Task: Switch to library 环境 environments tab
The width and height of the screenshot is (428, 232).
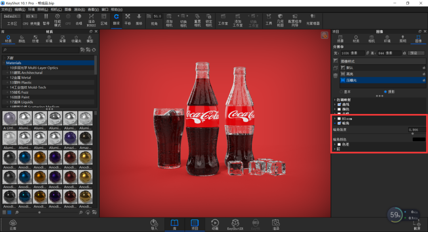Action: point(49,39)
